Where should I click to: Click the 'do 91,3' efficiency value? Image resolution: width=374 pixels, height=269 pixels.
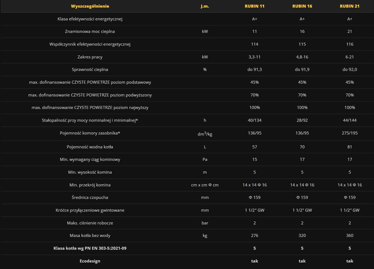pyautogui.click(x=254, y=70)
